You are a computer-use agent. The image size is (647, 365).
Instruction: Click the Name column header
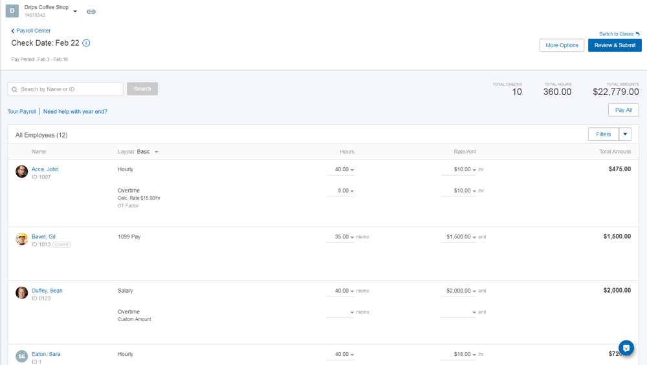click(39, 152)
